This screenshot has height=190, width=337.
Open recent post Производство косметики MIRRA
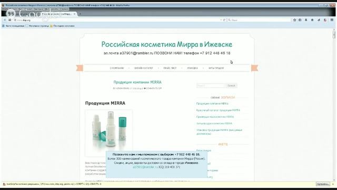click(215, 117)
